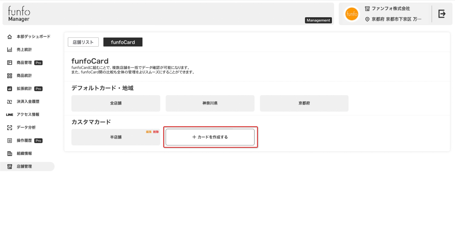Click the list icon beside 操作履歴
This screenshot has width=455, height=229.
coord(10,141)
